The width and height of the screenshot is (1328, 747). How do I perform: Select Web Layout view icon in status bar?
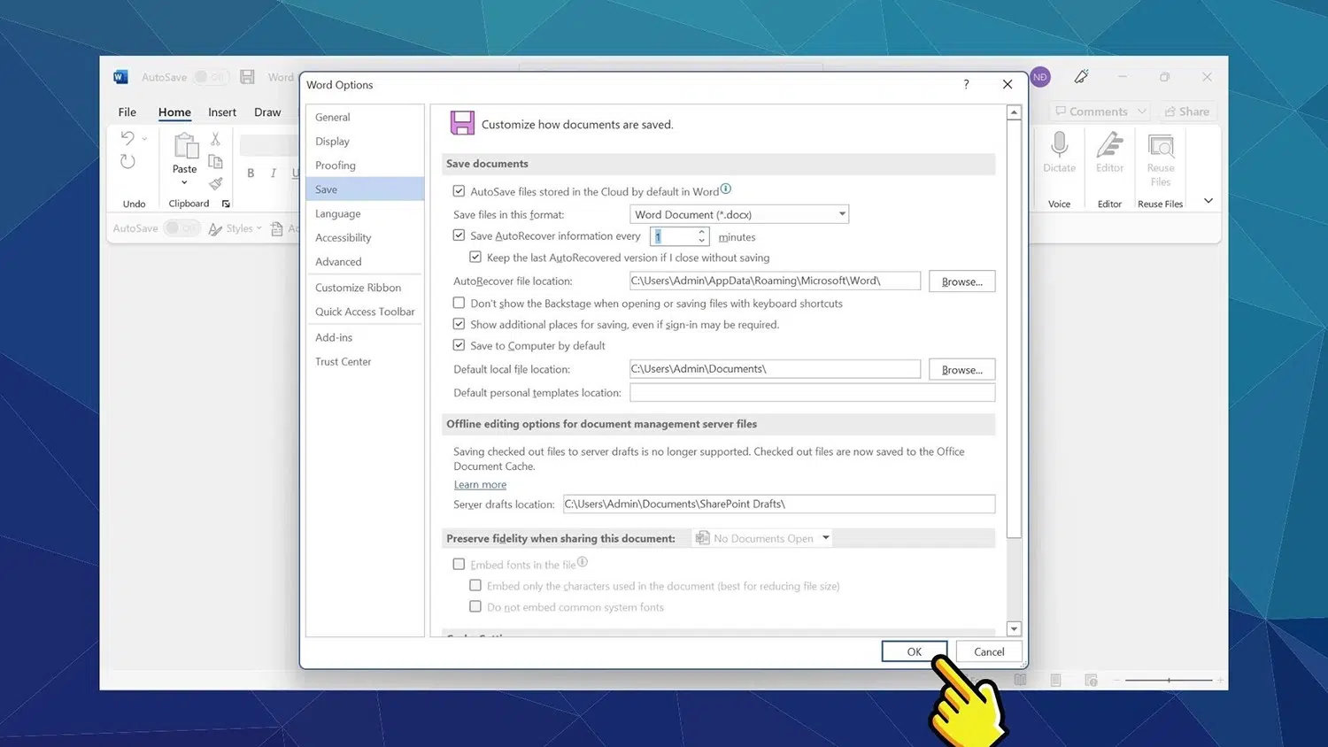(x=1091, y=680)
